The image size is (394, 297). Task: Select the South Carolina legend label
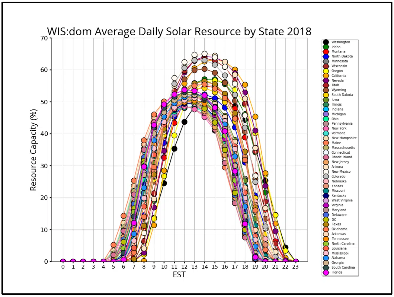[343, 267]
